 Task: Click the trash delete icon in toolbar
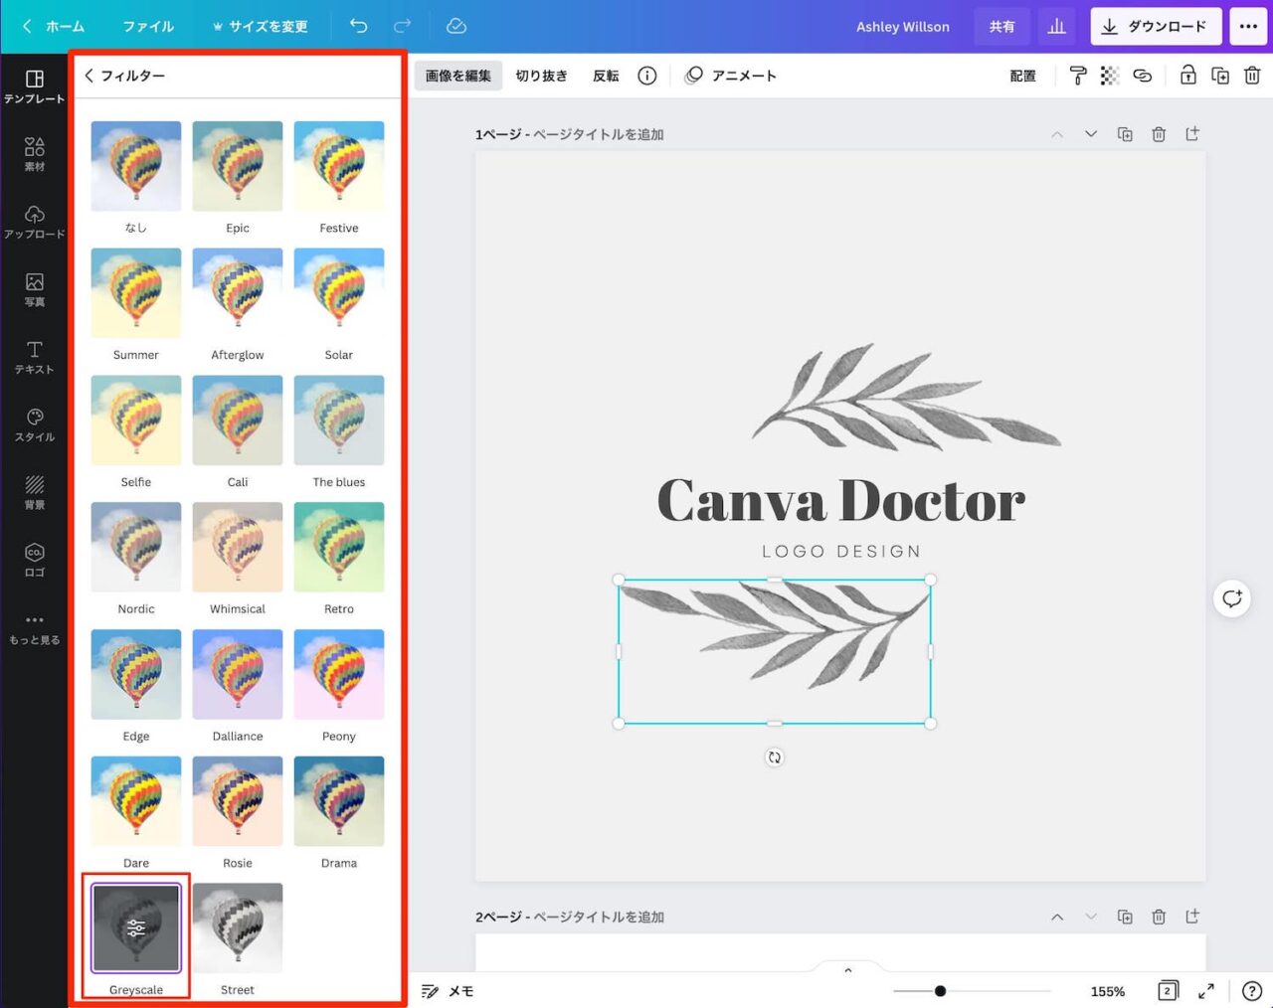tap(1252, 76)
